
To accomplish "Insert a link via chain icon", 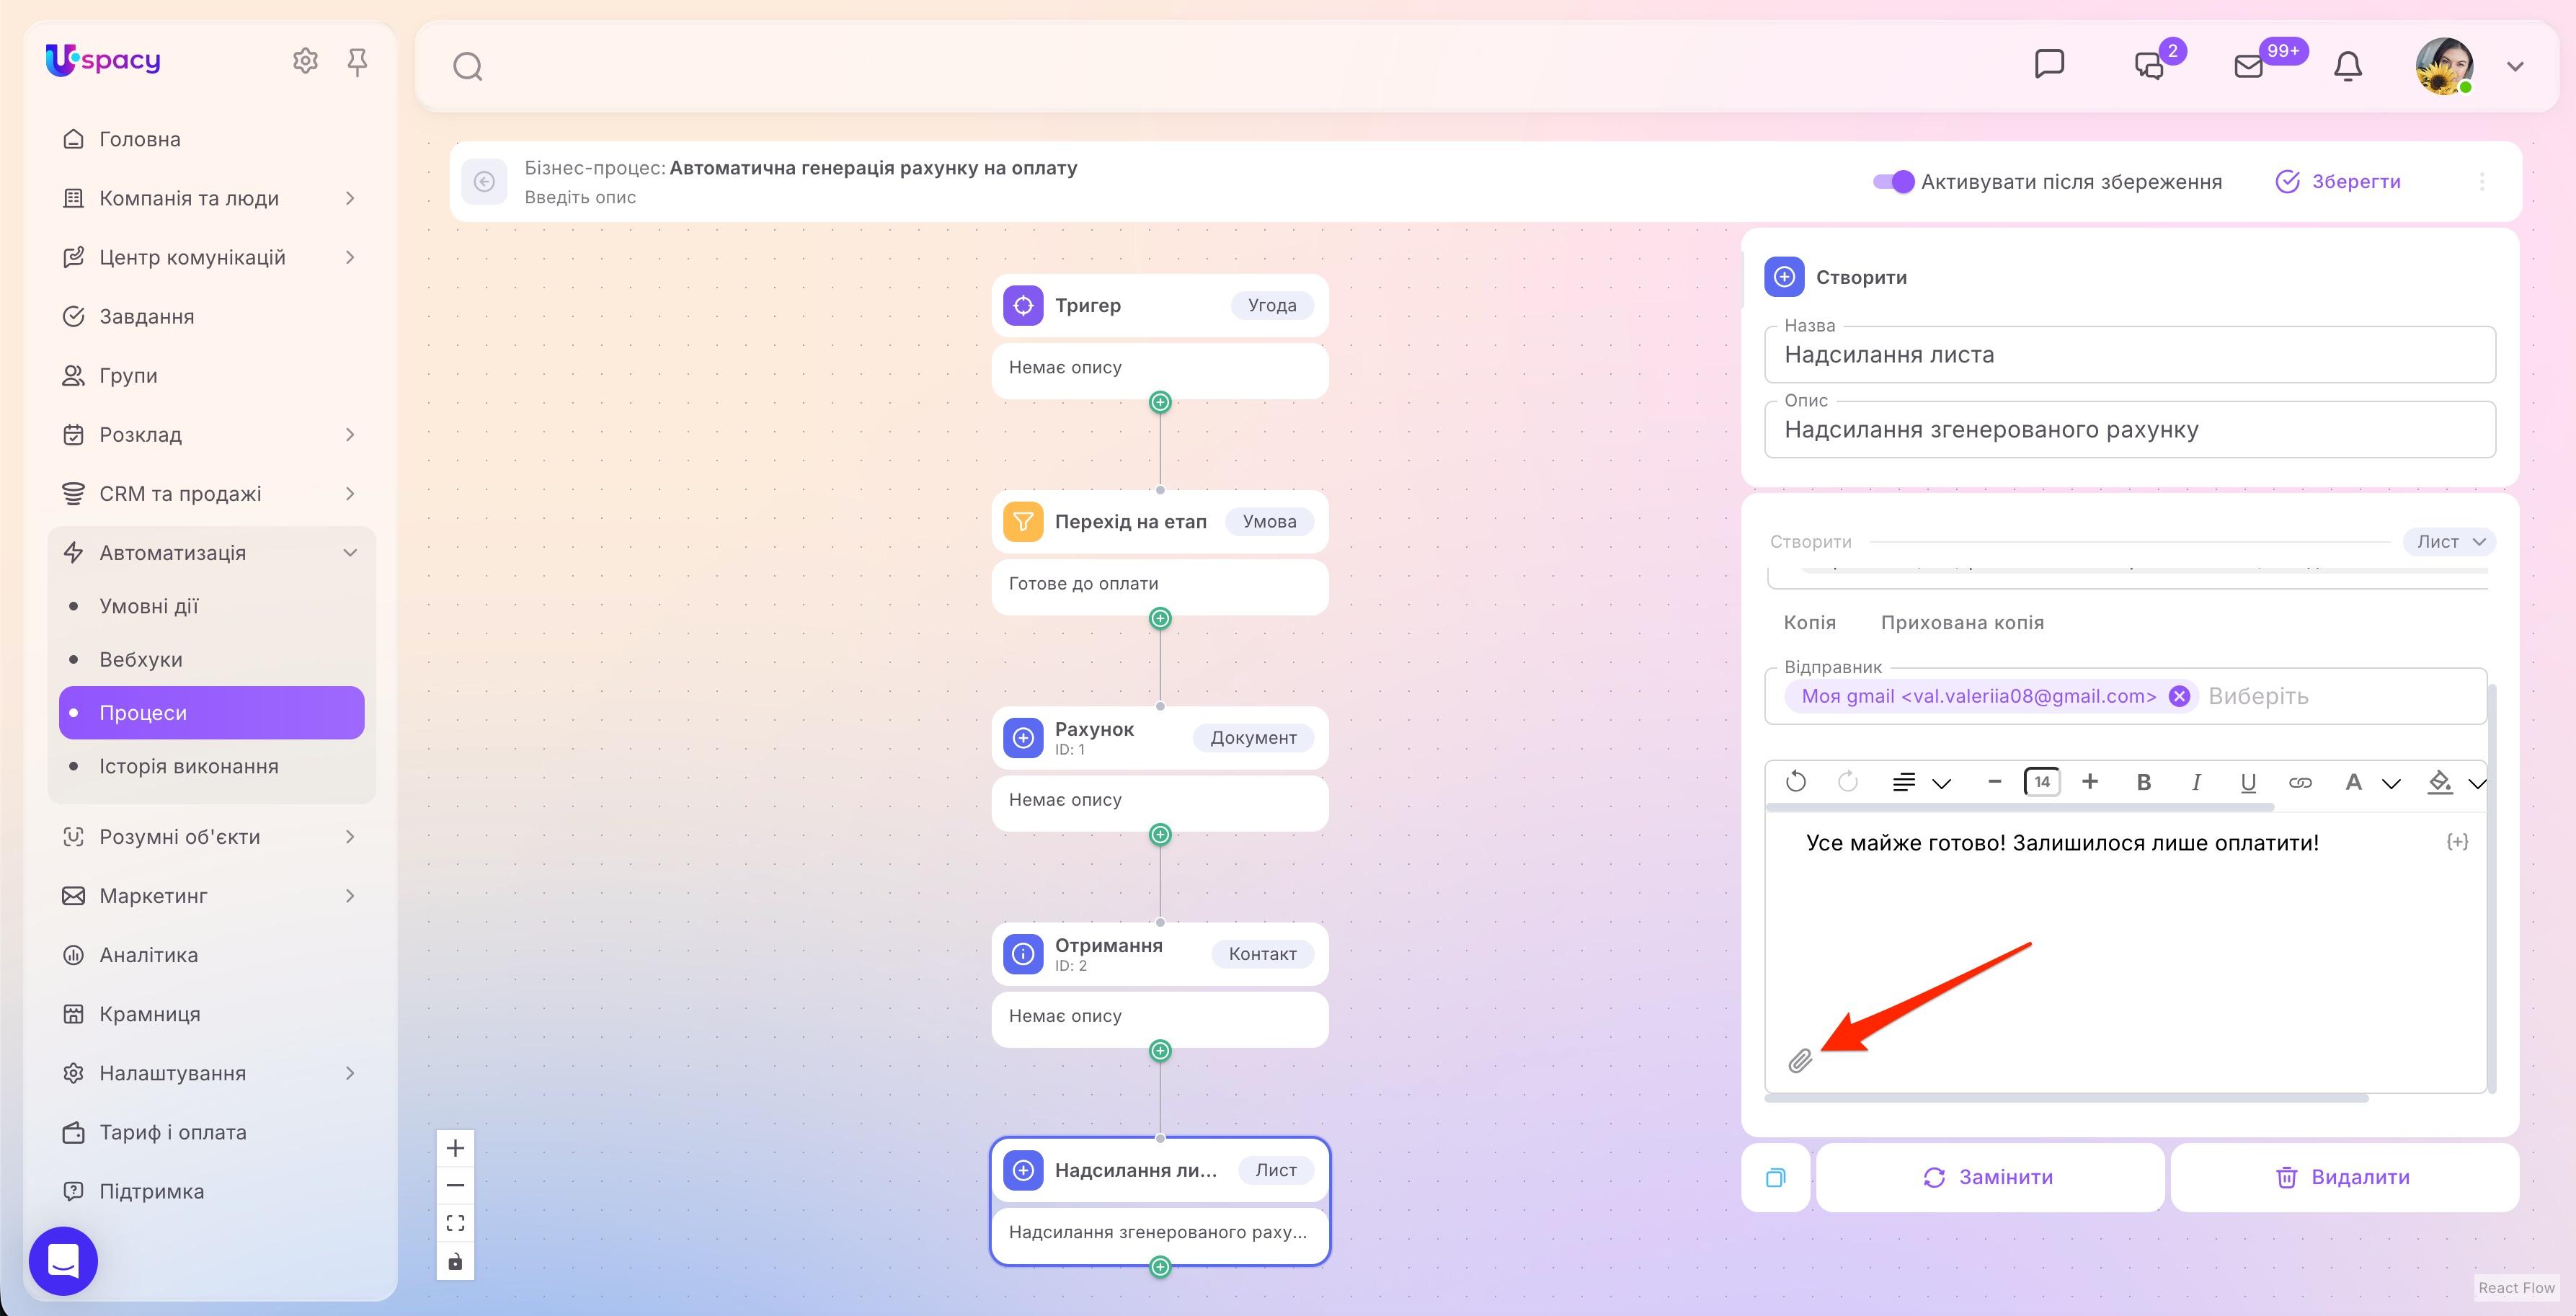I will (2300, 782).
